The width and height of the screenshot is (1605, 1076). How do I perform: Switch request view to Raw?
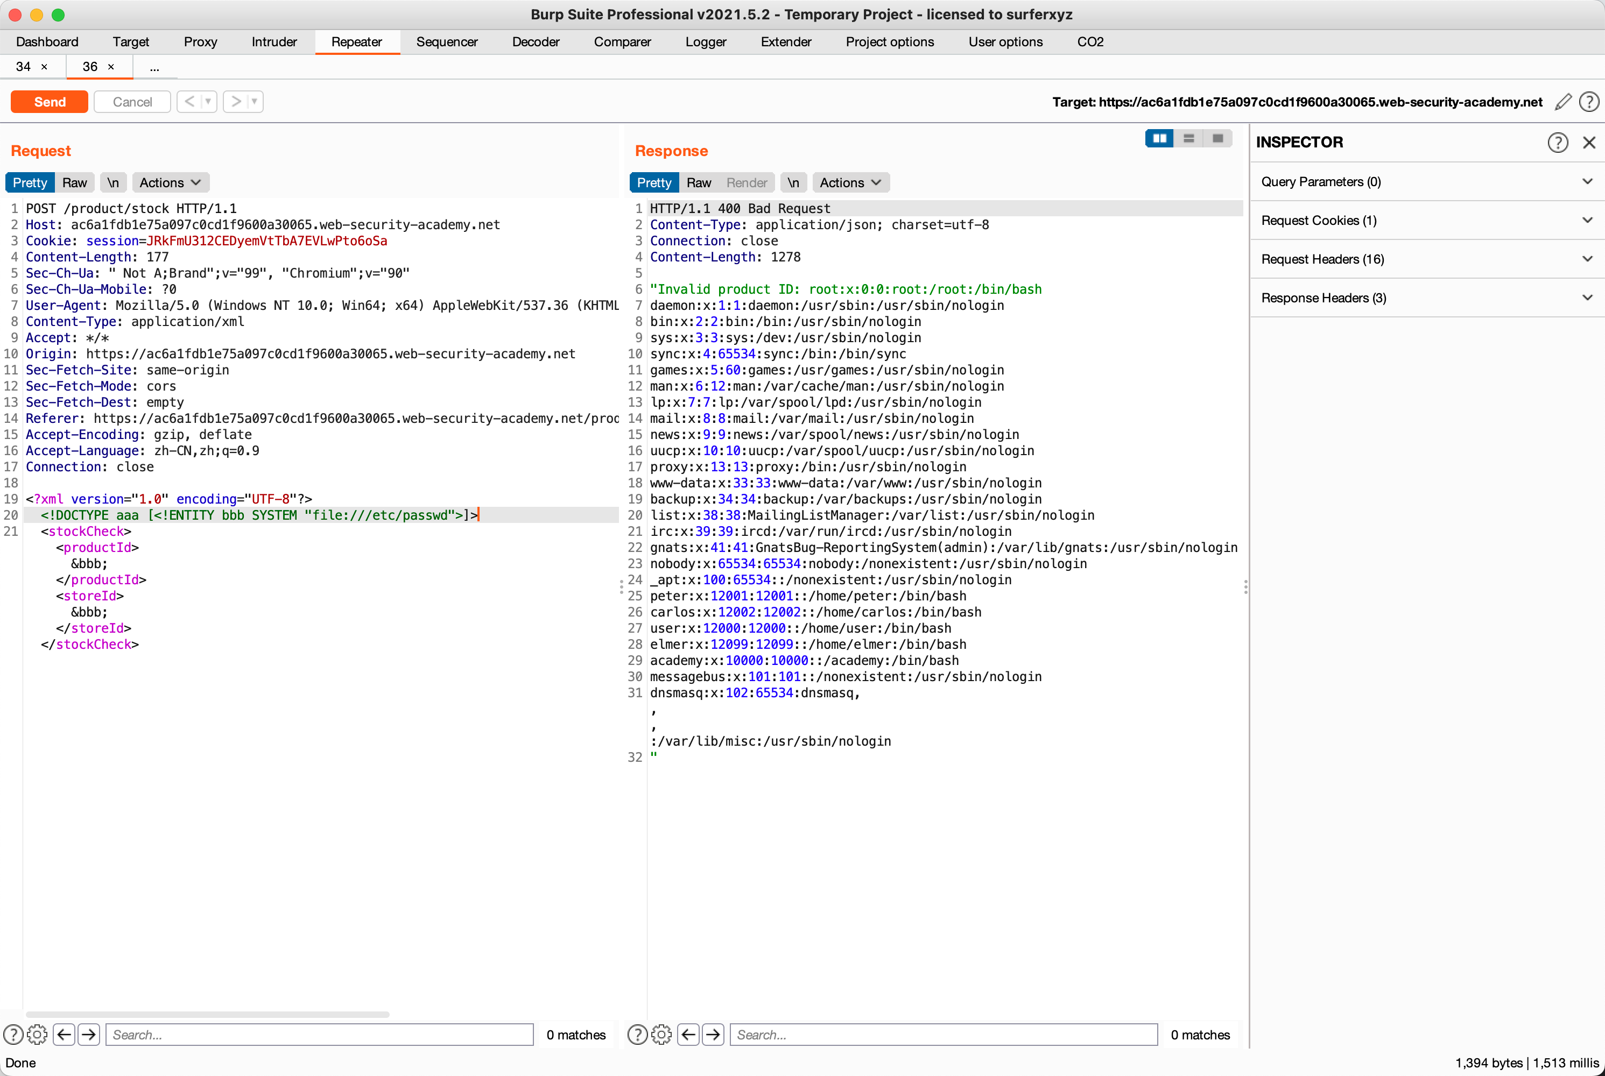(75, 182)
